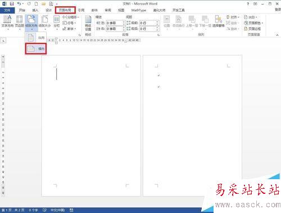Click the New blank document icon
281x213 pixels.
(x=36, y=3)
